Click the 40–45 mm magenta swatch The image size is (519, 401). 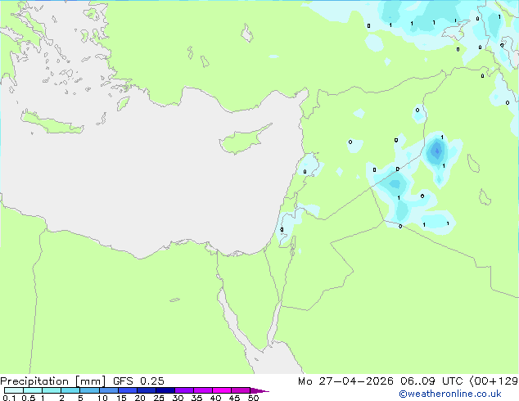pos(222,390)
